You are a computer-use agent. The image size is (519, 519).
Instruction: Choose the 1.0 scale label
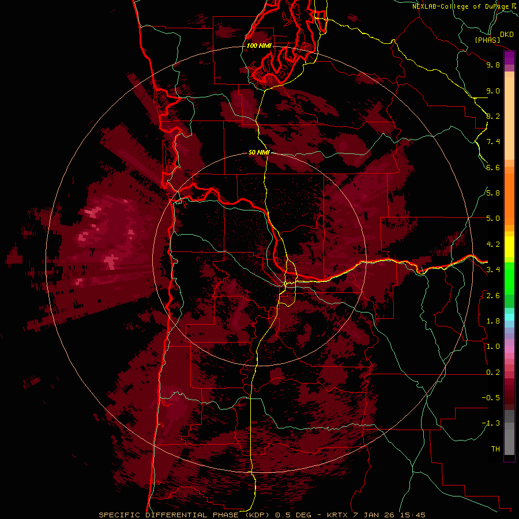[493, 347]
